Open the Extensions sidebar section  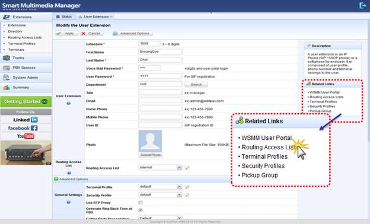click(x=26, y=17)
